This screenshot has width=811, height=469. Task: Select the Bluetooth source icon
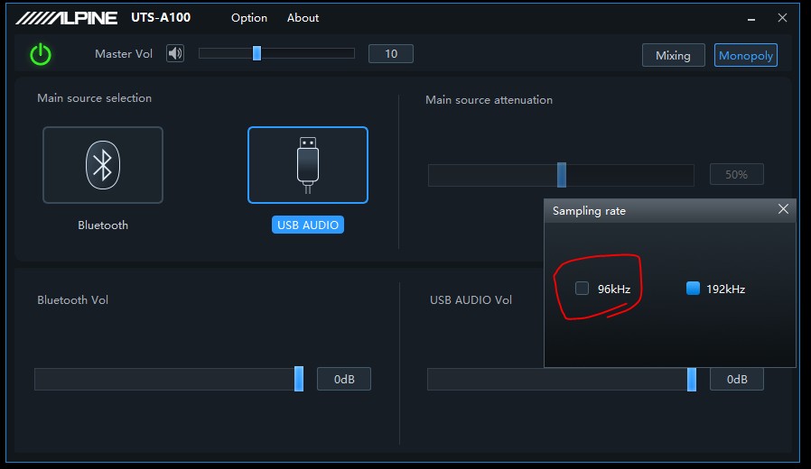point(103,165)
